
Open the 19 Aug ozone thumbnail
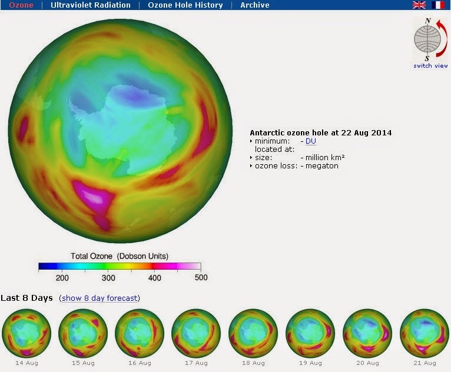310,334
